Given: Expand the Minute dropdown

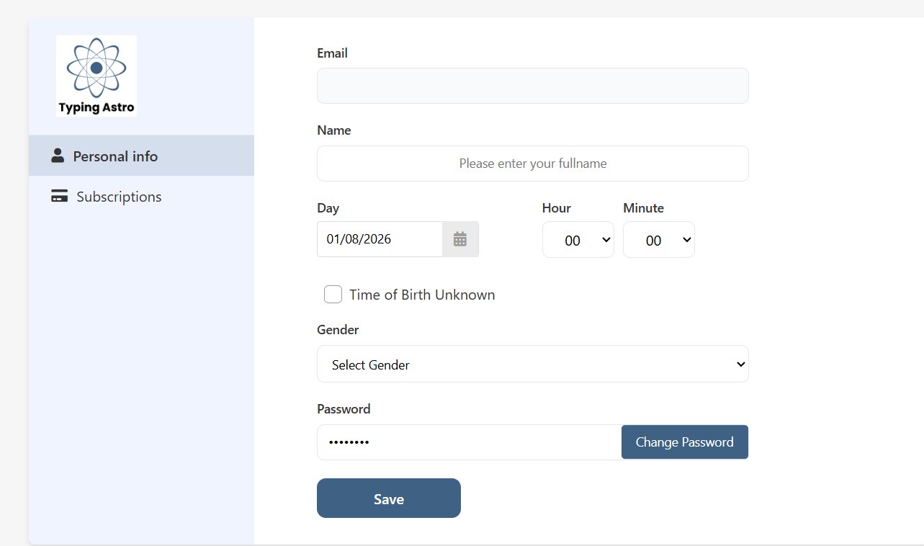Looking at the screenshot, I should (658, 240).
